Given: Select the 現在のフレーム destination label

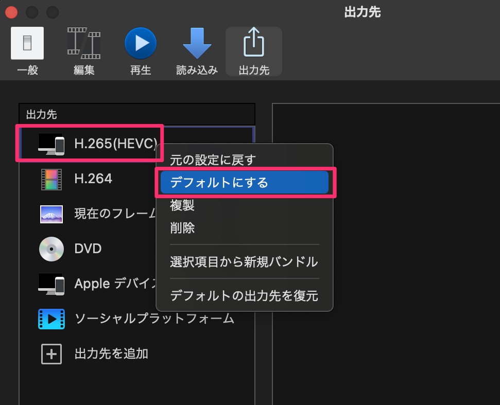Looking at the screenshot, I should [x=115, y=214].
